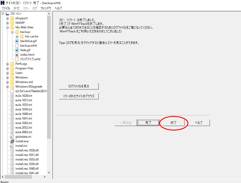Image resolution: width=241 pixels, height=183 pixels.
Task: Open the ウィンドウ menu
Action: tap(46, 8)
